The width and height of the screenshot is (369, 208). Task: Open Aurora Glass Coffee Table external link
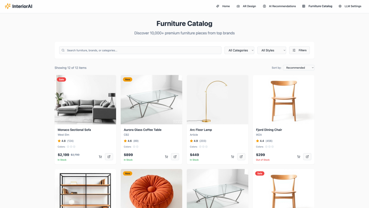pyautogui.click(x=175, y=157)
